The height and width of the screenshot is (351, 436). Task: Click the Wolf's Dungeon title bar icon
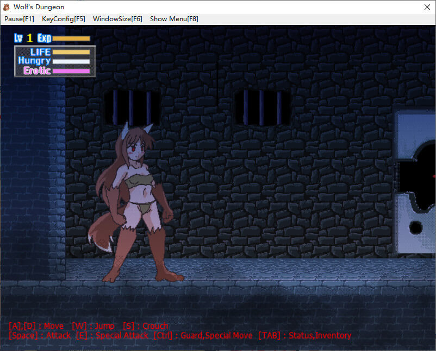coord(7,7)
